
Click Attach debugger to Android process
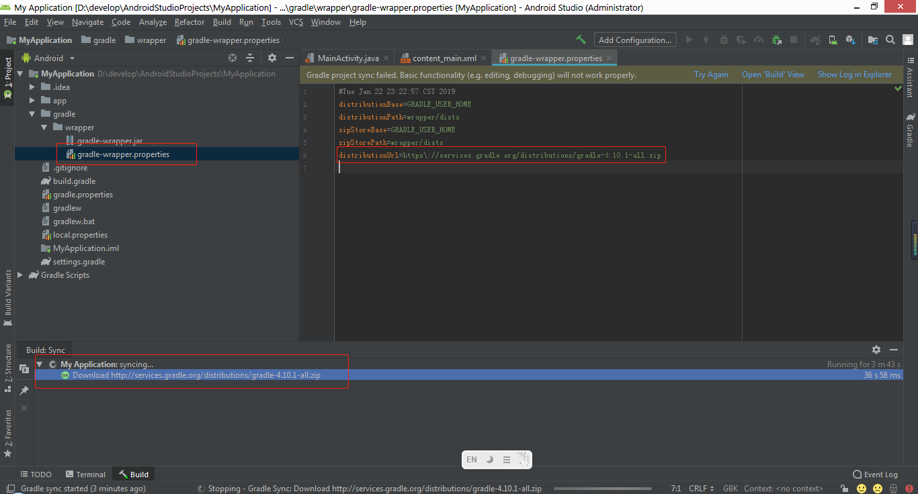point(776,40)
